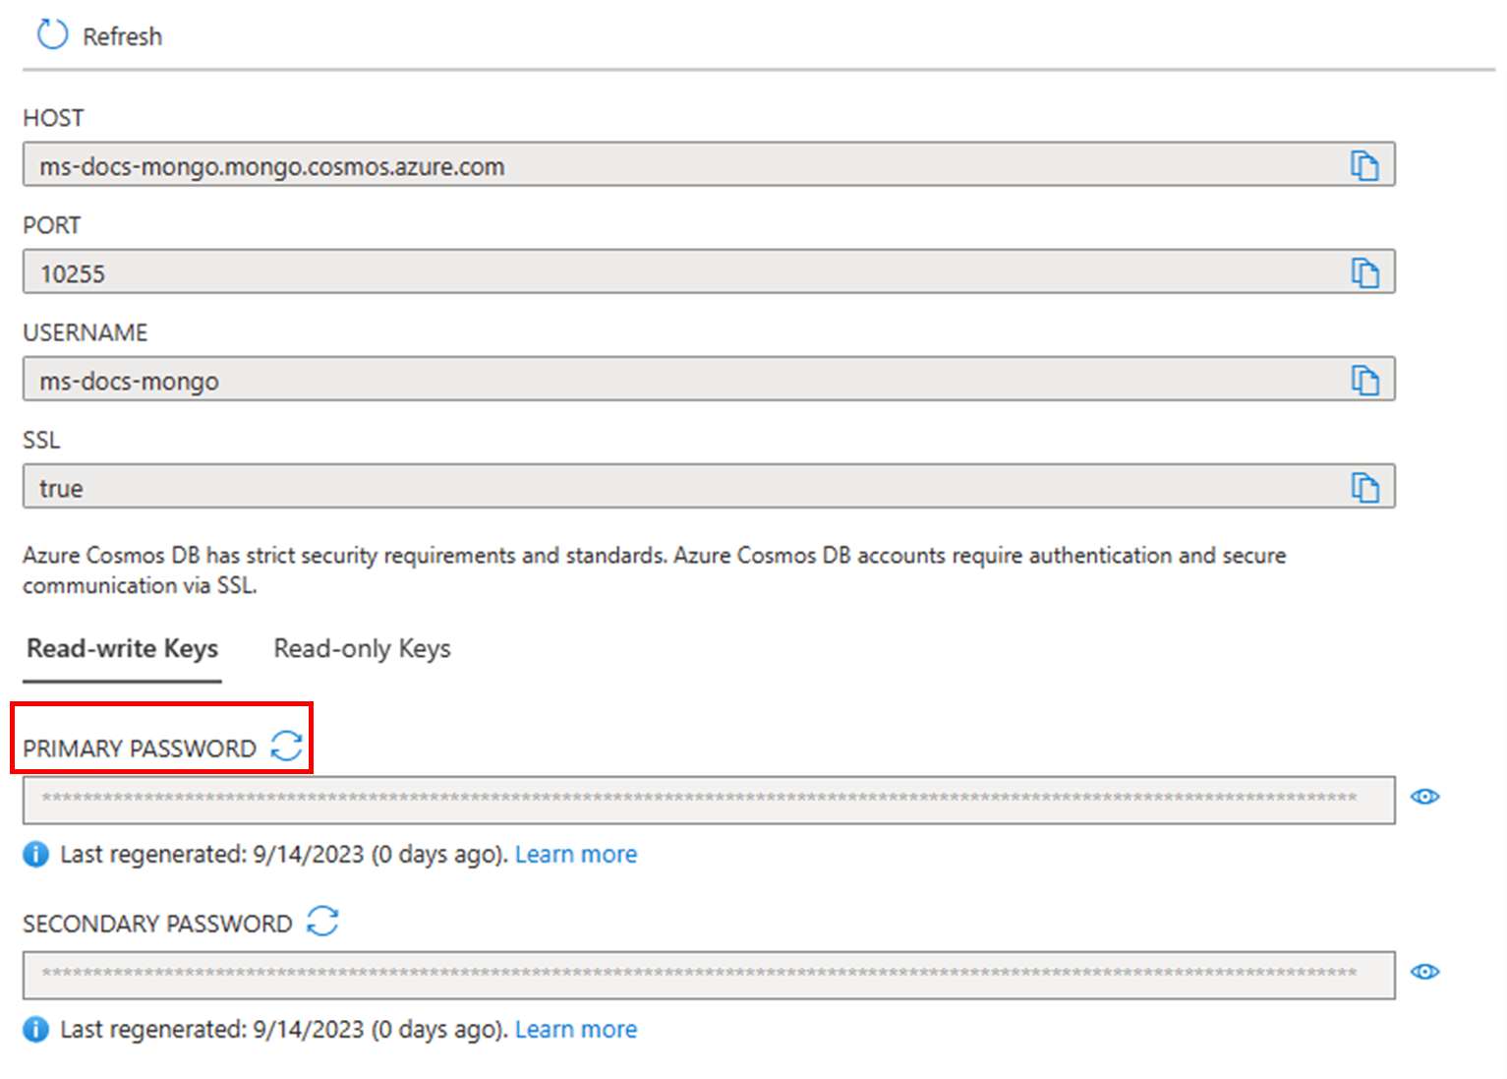Click the PORT field showing 10255
This screenshot has height=1079, width=1507.
click(709, 271)
